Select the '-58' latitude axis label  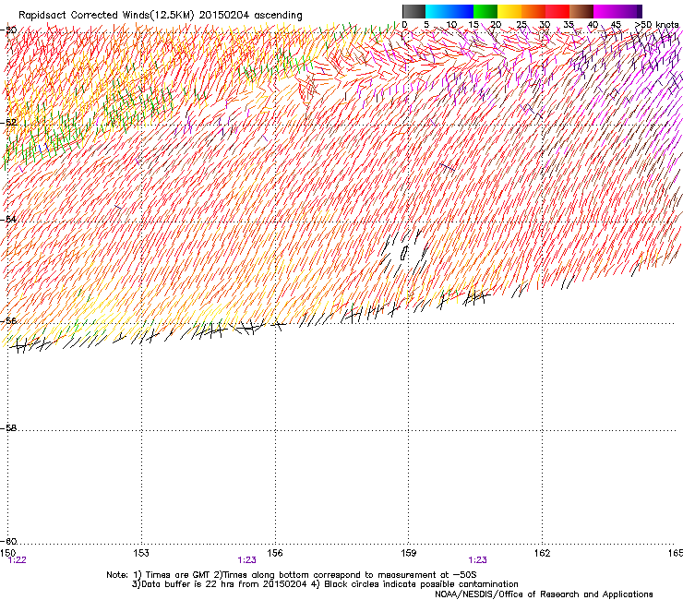[8, 428]
